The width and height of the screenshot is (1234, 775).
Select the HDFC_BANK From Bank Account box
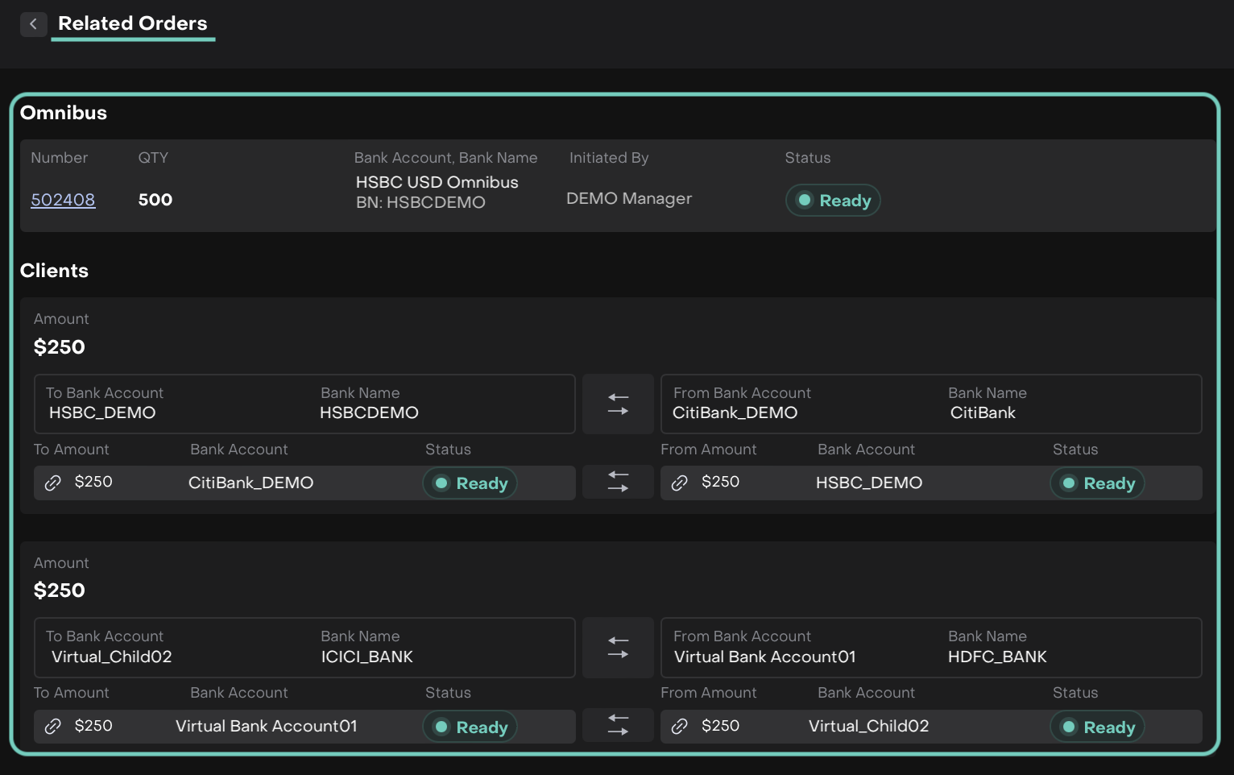pos(931,648)
